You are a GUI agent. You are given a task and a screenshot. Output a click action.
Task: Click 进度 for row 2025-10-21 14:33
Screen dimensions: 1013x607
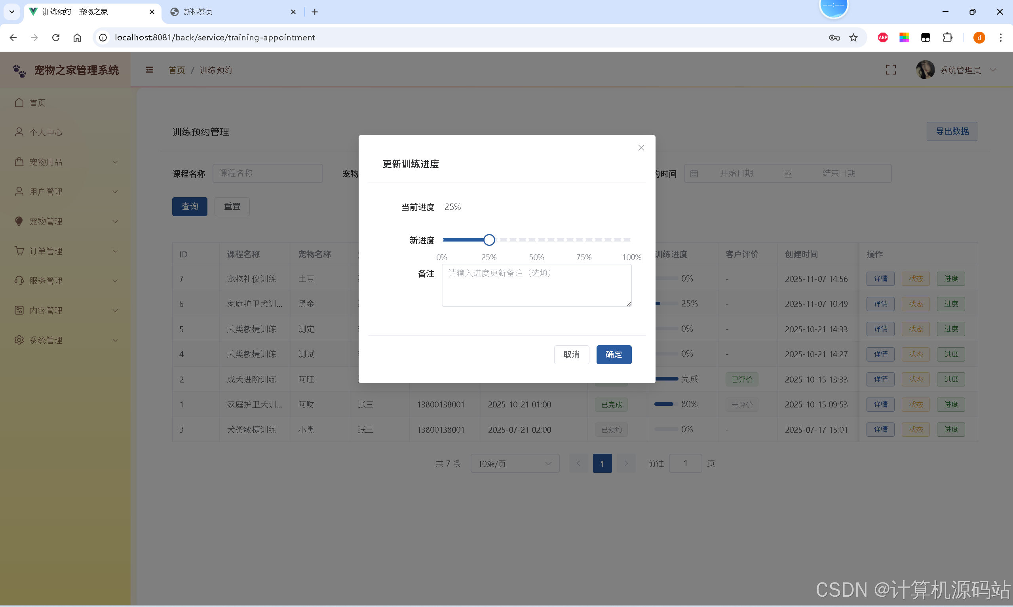coord(950,329)
